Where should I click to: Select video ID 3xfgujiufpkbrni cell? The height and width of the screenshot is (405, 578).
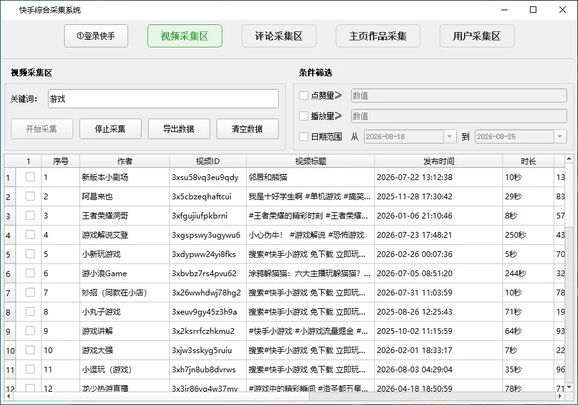coord(208,215)
